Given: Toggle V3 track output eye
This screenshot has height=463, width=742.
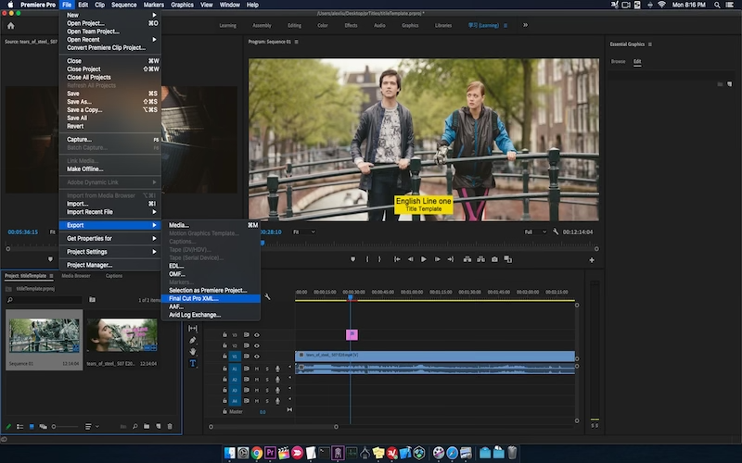Looking at the screenshot, I should coord(257,335).
